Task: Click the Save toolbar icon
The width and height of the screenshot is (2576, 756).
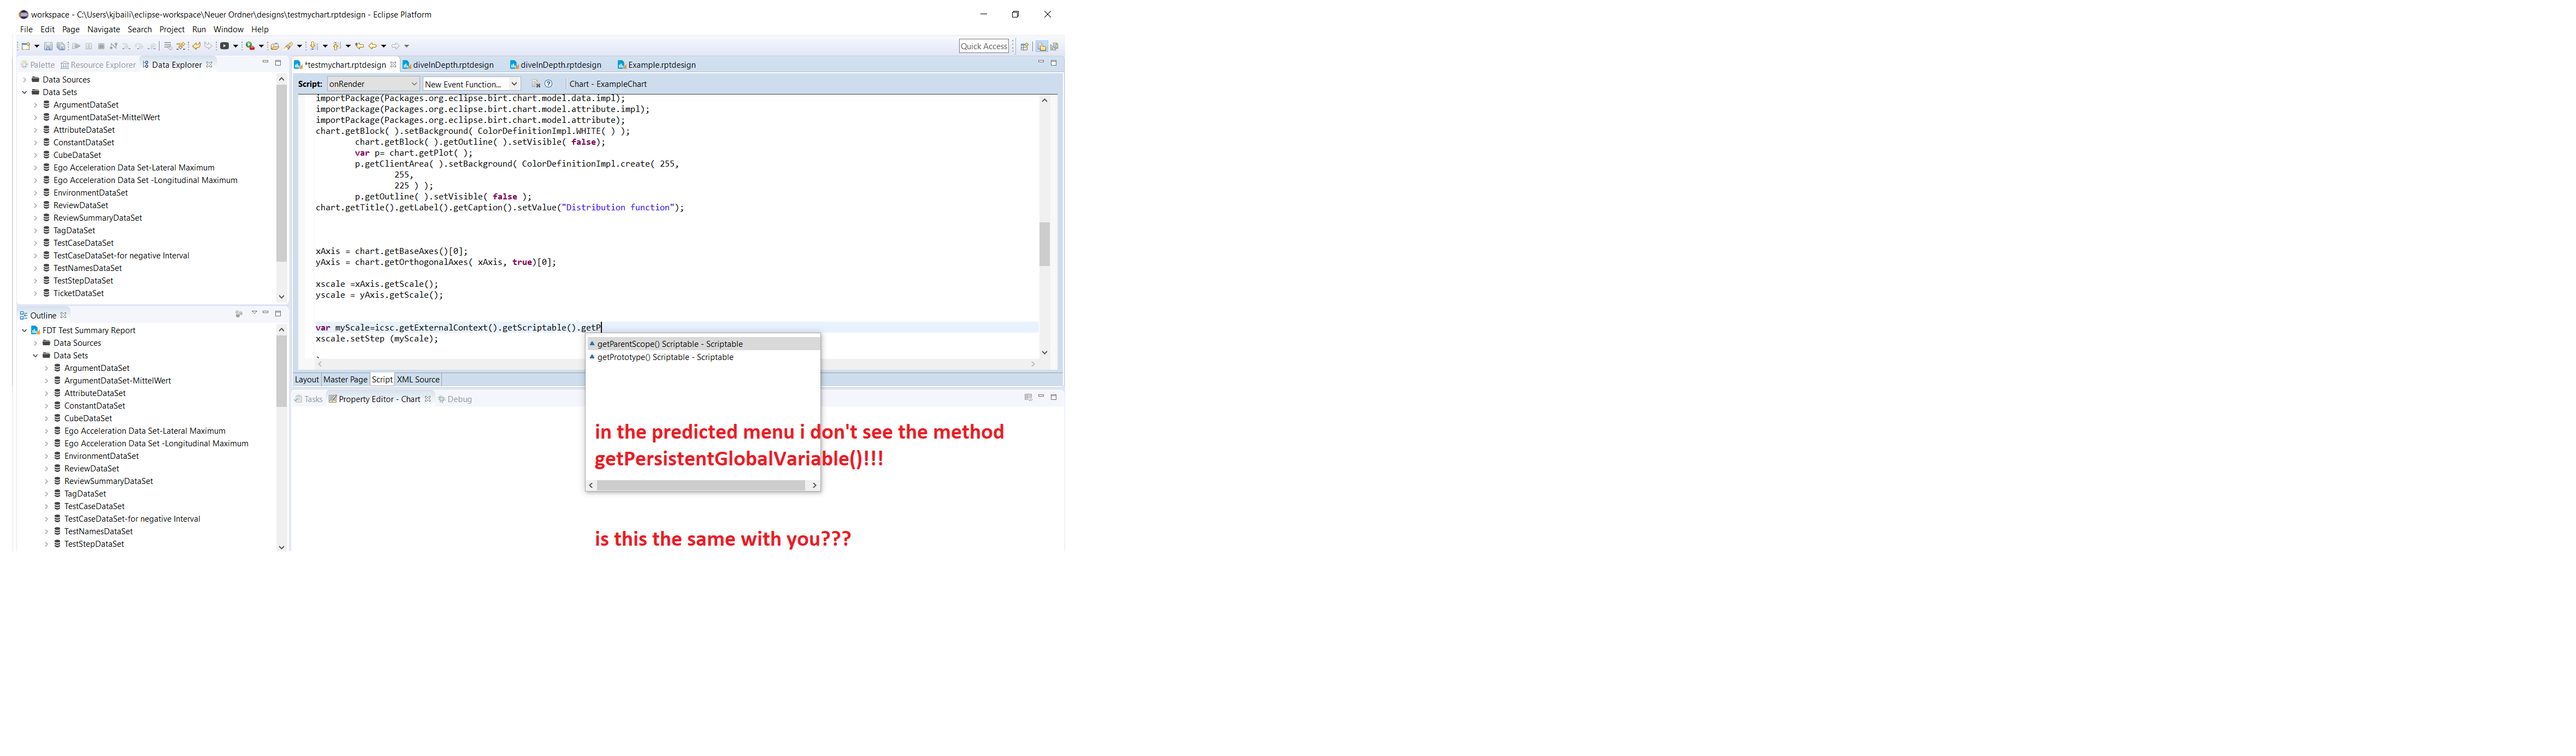Action: click(x=48, y=46)
